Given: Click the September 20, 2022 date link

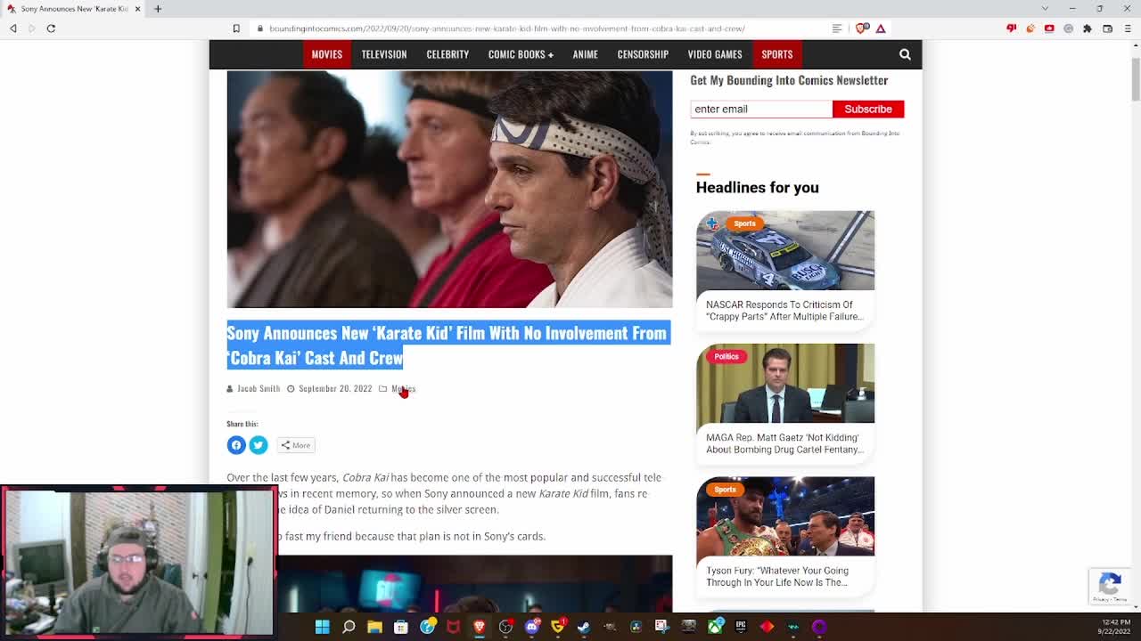Looking at the screenshot, I should 335,389.
